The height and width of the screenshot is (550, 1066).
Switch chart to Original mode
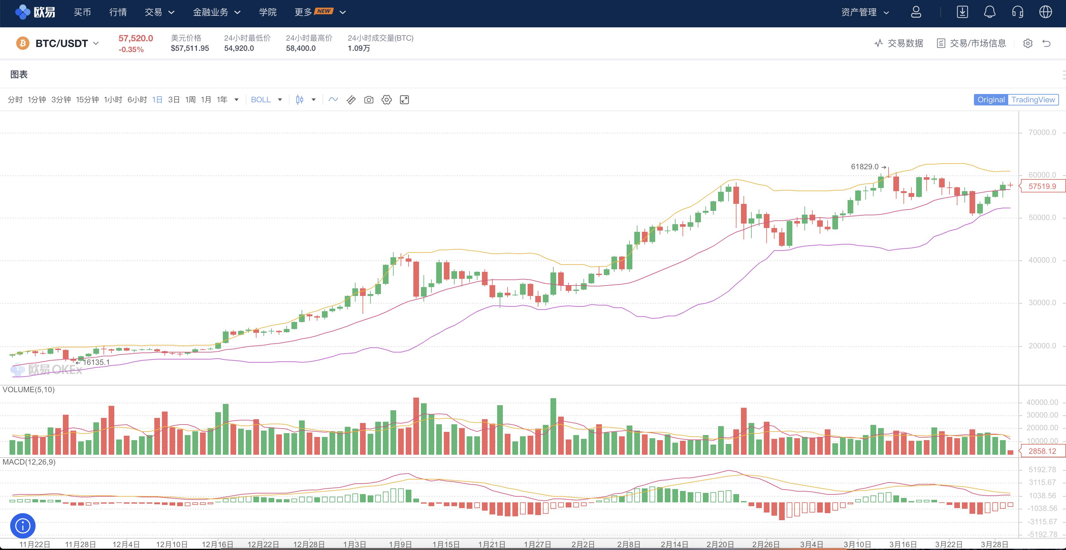pos(991,100)
